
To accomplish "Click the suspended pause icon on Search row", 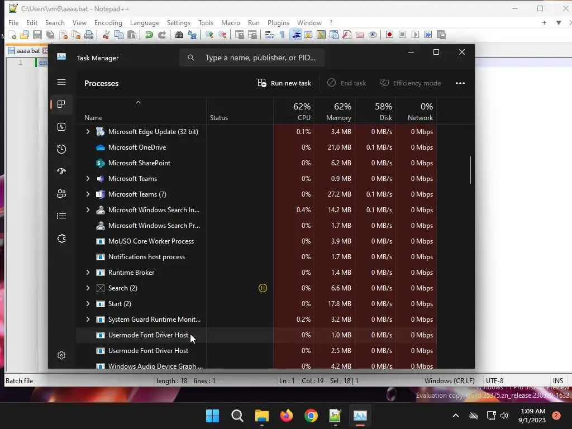I will [x=263, y=288].
